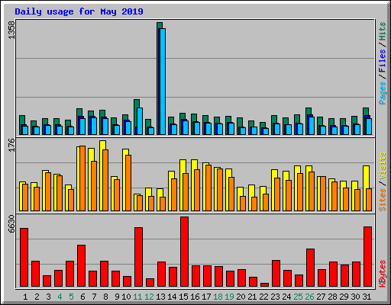Click the 'KBytes' legend label
The height and width of the screenshot is (305, 391).
pyautogui.click(x=383, y=274)
